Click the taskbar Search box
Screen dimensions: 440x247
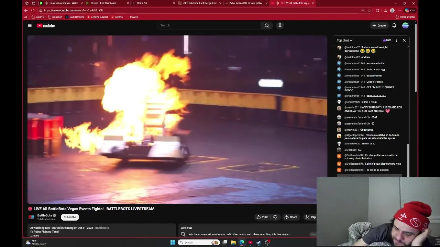click(x=199, y=243)
